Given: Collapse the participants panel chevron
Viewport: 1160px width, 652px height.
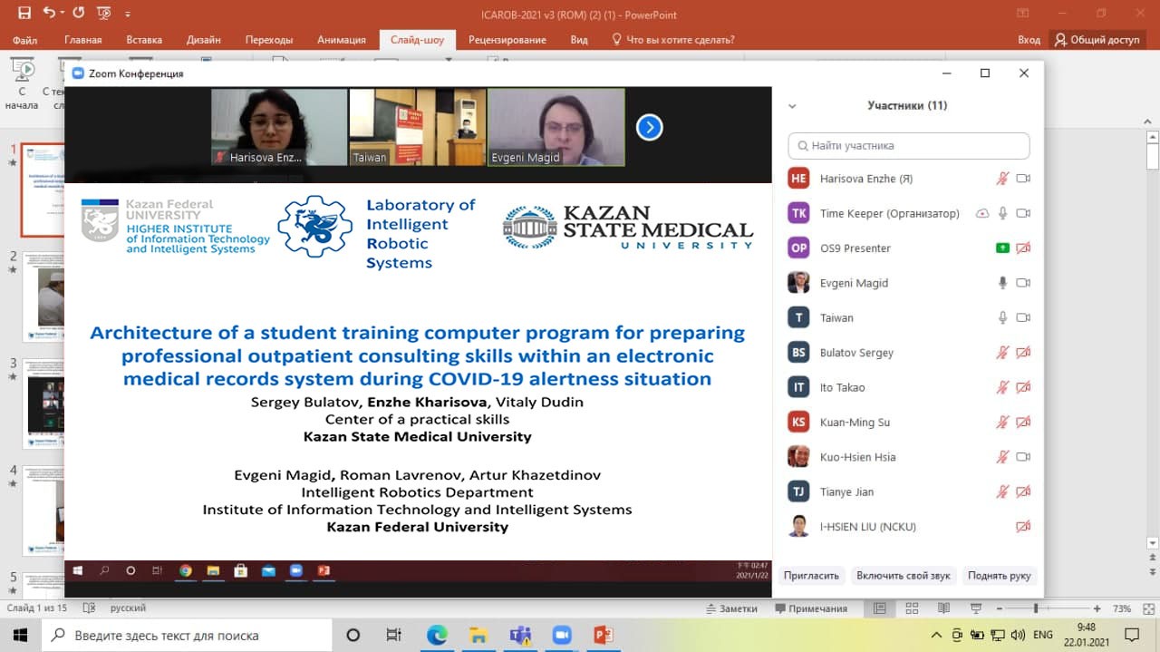Looking at the screenshot, I should pos(792,106).
